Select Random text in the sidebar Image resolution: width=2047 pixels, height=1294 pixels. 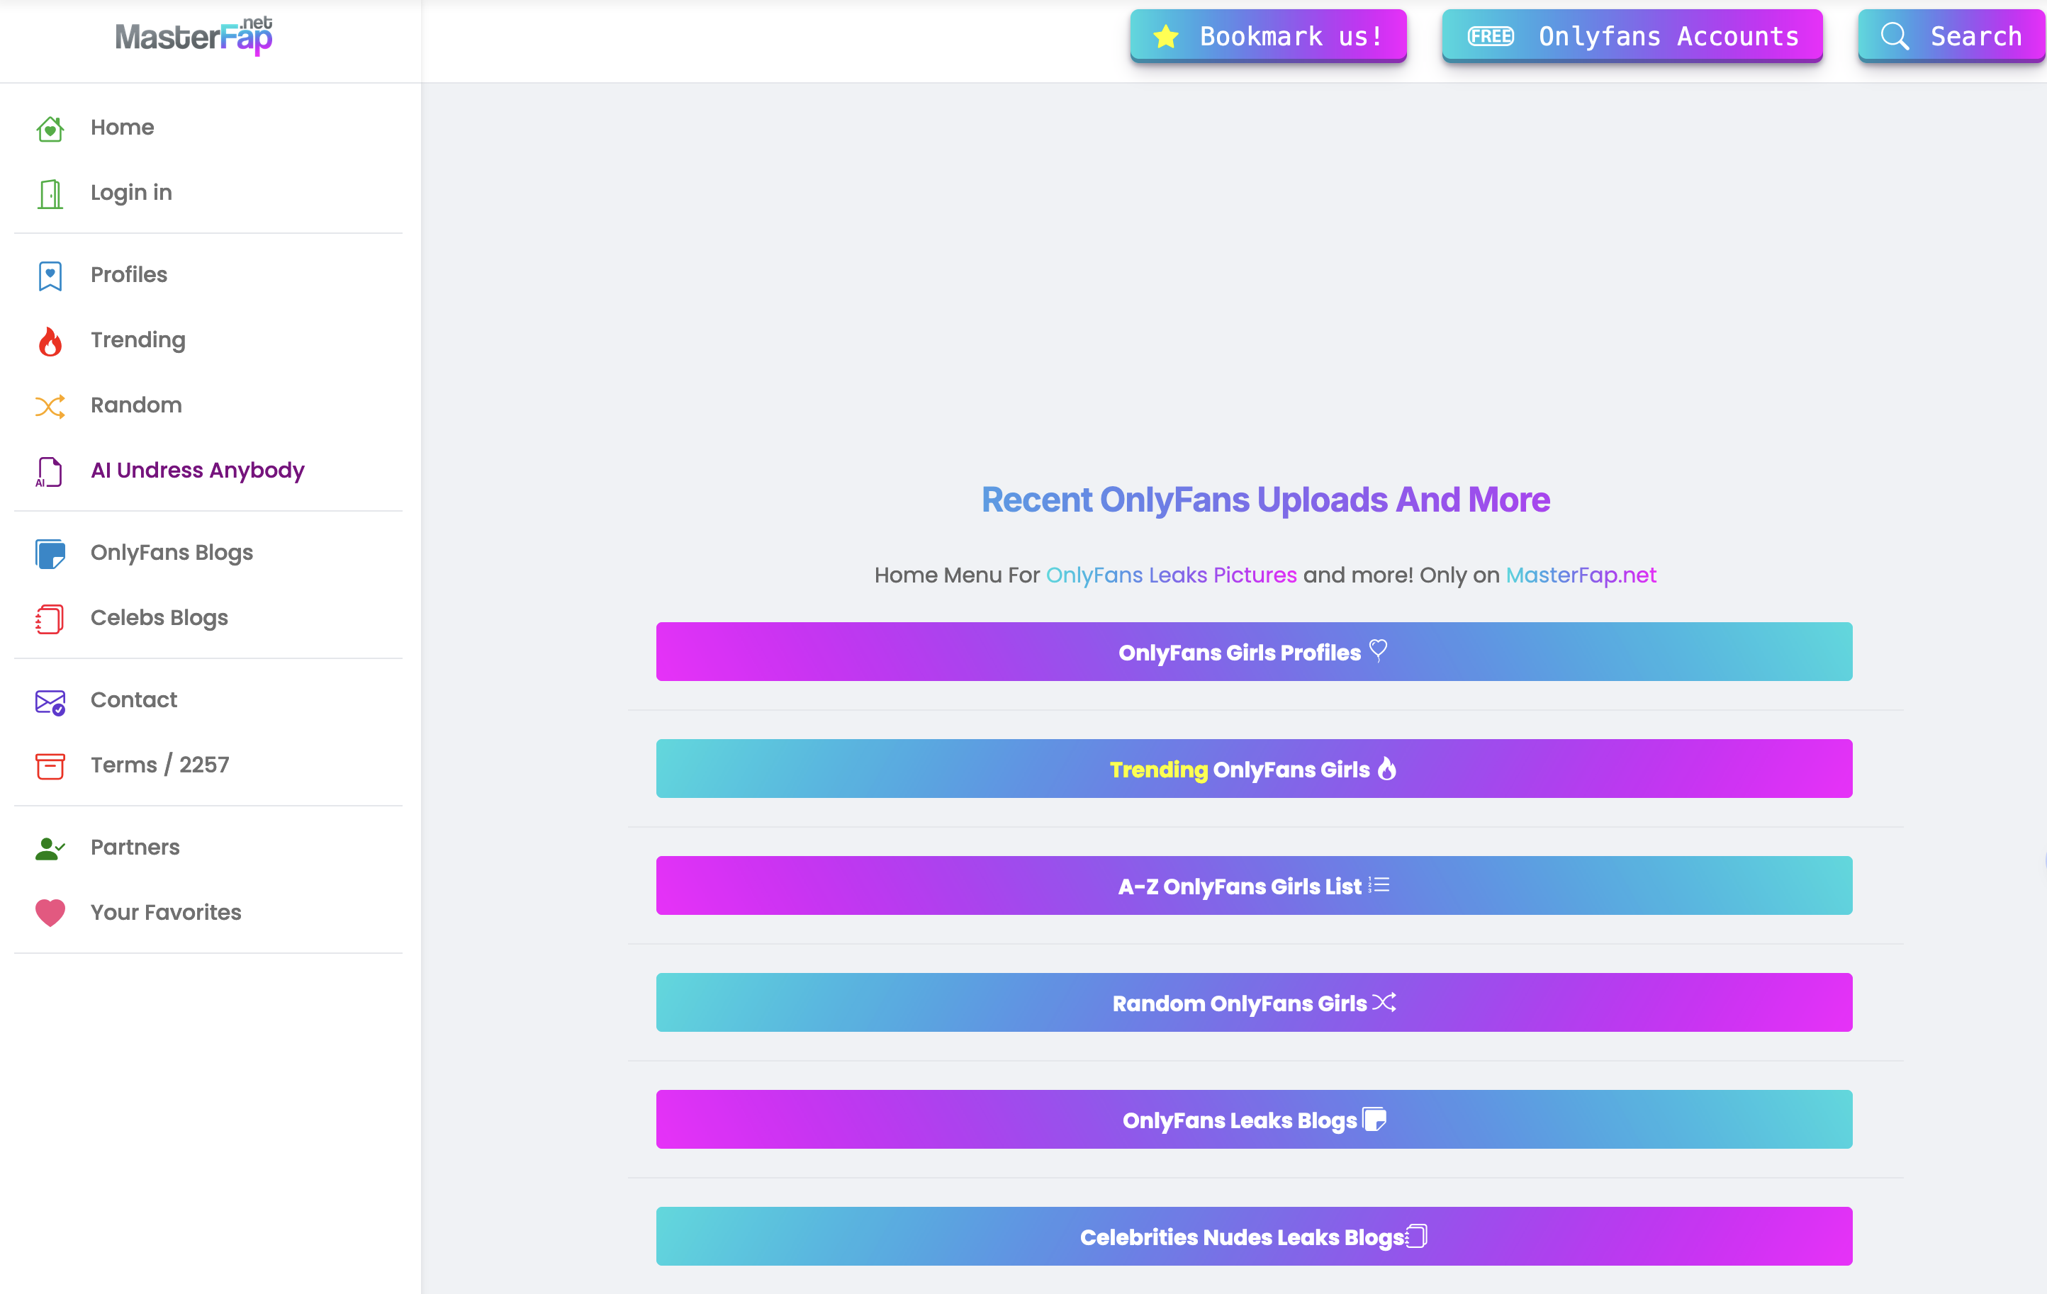pos(136,405)
